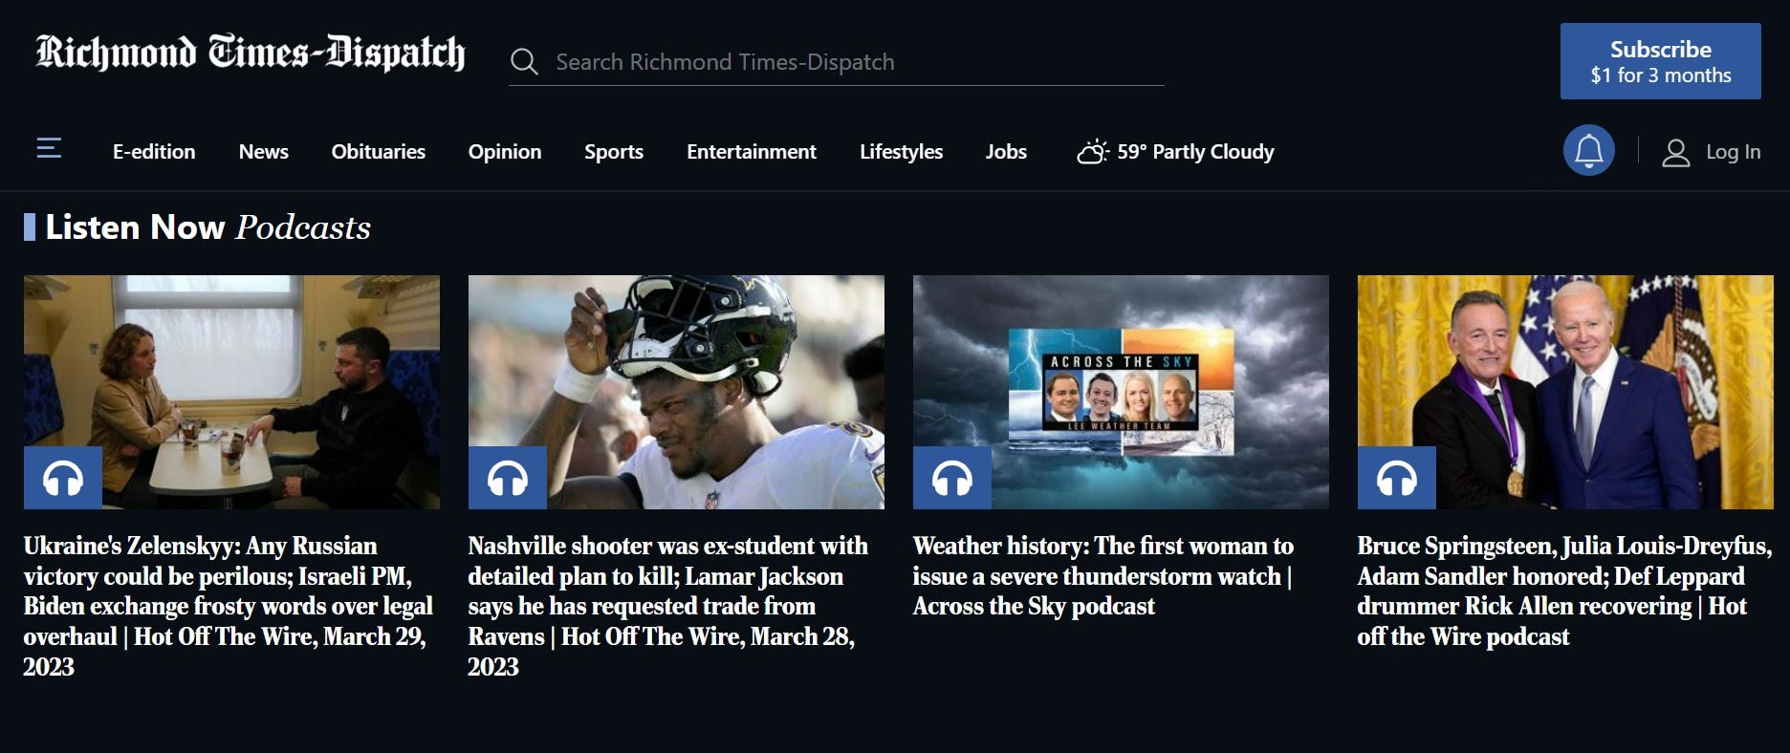Click Subscribe $1 for 3 months button

[x=1661, y=61]
